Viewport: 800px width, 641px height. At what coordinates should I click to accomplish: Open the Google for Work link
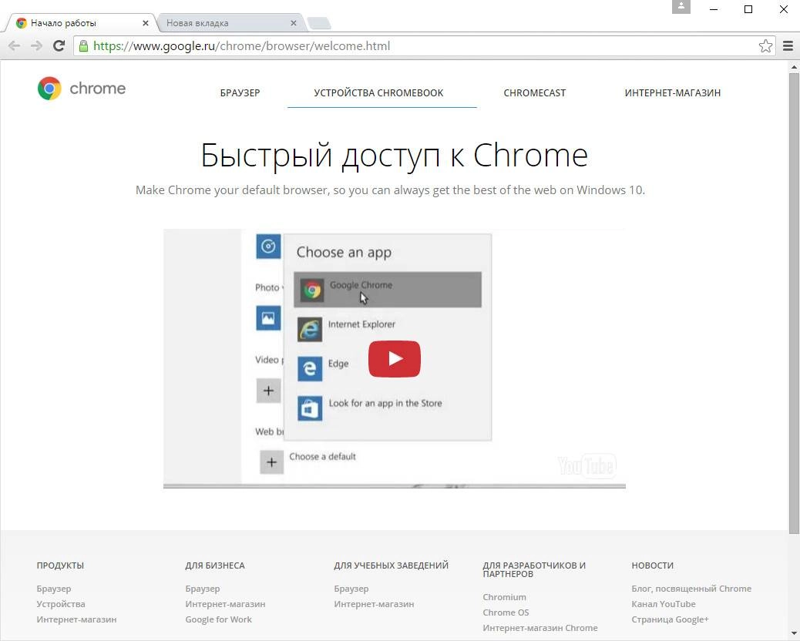point(218,619)
